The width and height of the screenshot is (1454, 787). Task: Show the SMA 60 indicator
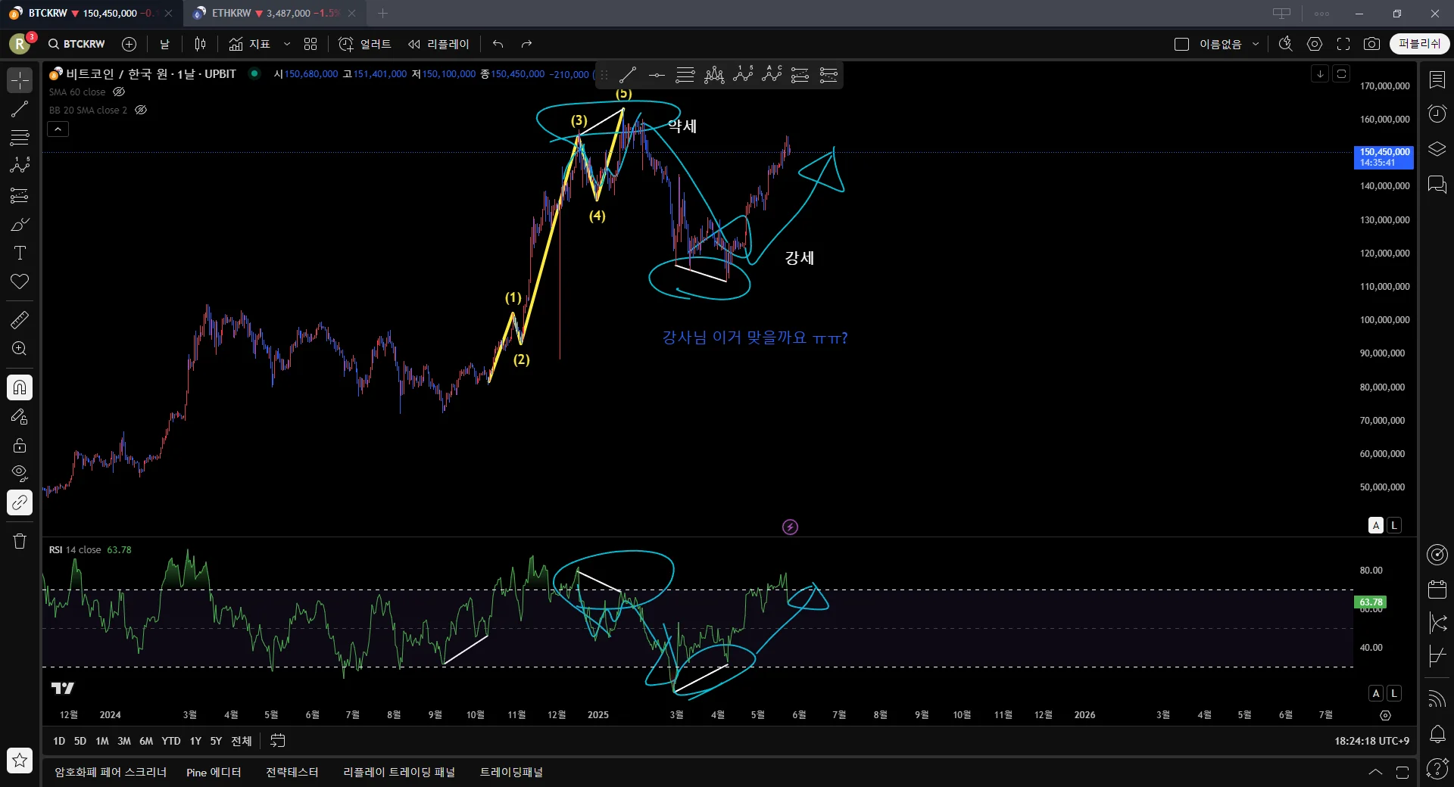coord(119,92)
